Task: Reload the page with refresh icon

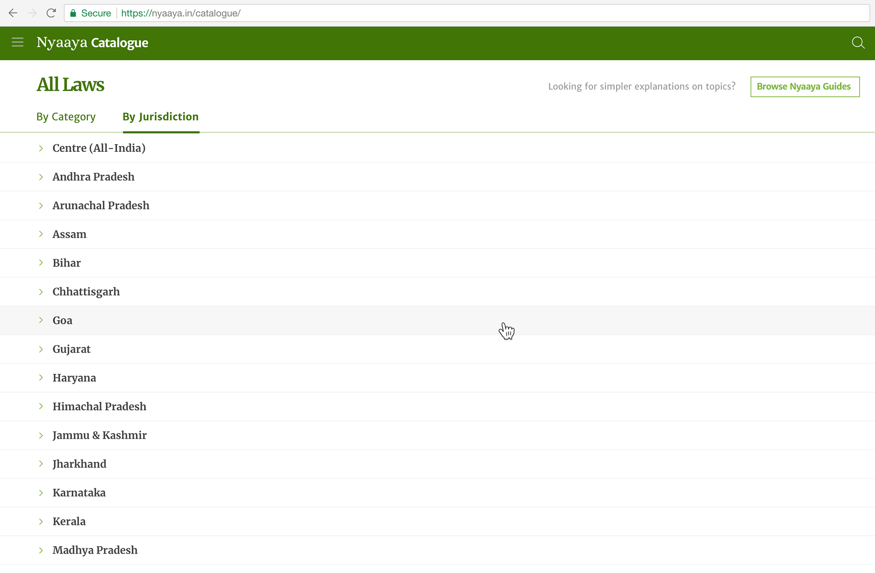Action: point(51,13)
